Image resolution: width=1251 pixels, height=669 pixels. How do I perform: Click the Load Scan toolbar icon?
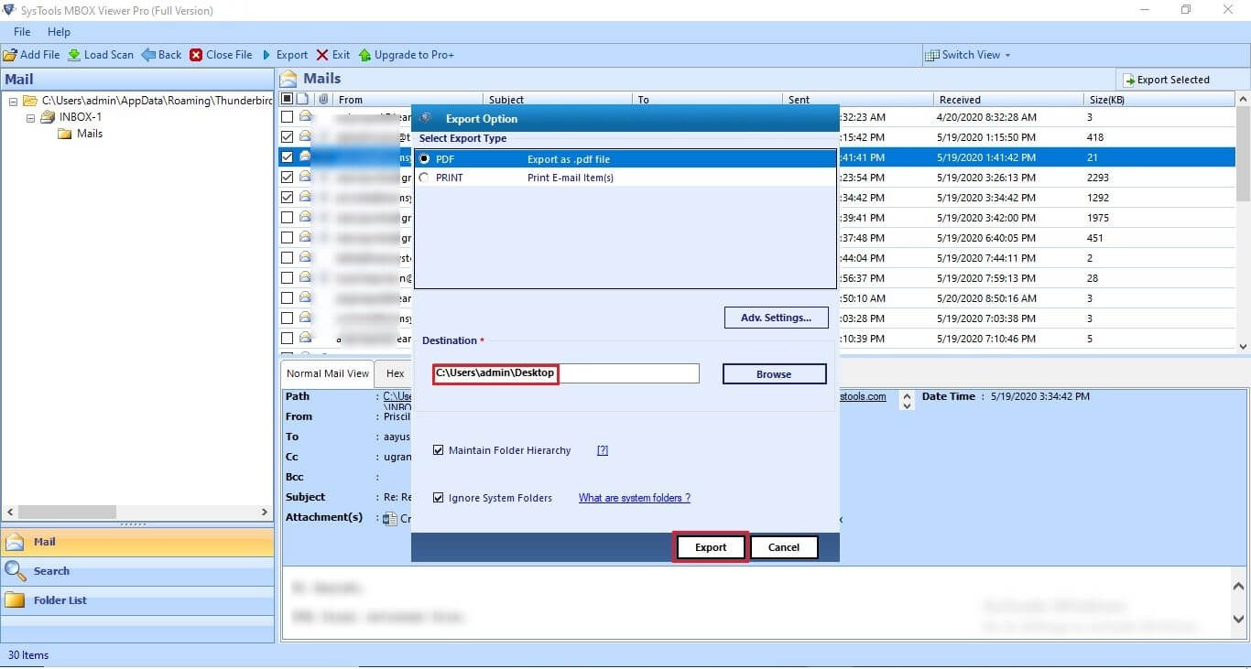coord(74,55)
